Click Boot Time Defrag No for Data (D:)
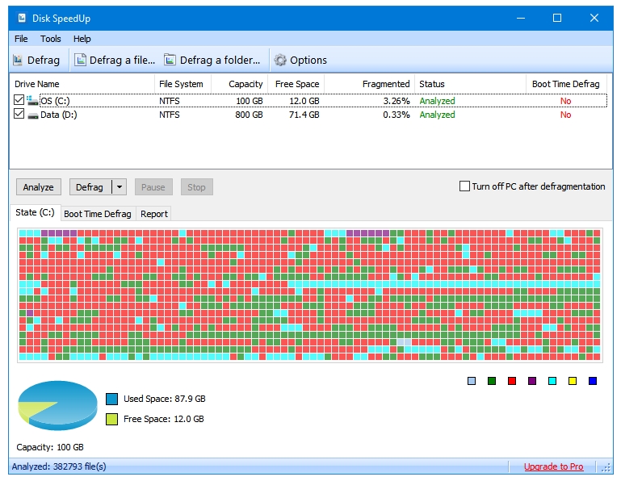Viewport: 621px width, 481px height. 565,115
